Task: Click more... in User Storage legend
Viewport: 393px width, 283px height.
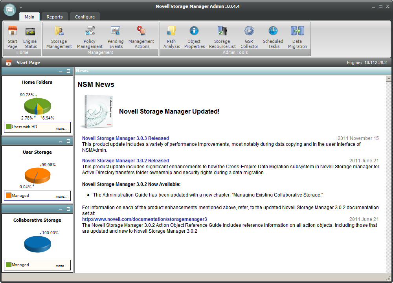Action: coord(61,196)
